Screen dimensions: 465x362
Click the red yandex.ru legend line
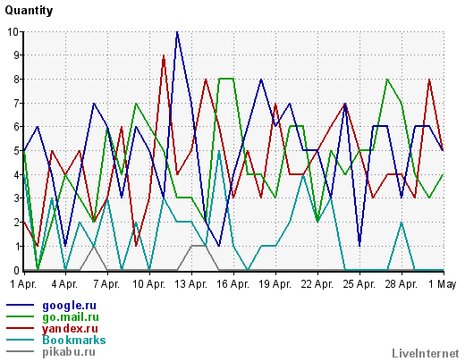pos(20,328)
